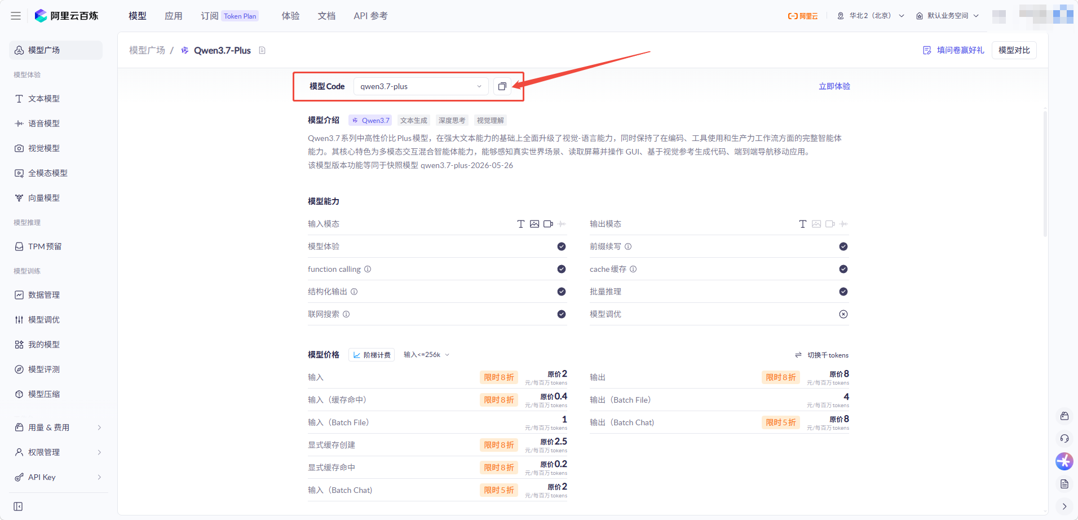Click the audio output modality icon
The width and height of the screenshot is (1078, 520).
[843, 224]
